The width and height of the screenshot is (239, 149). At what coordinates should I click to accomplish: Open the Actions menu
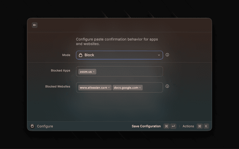click(x=188, y=126)
